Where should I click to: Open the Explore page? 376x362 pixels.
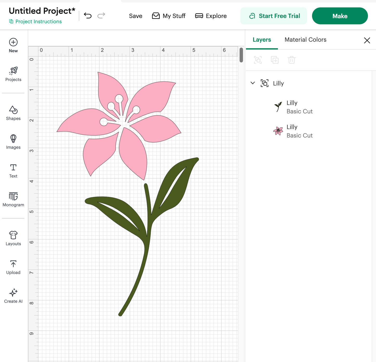point(211,16)
